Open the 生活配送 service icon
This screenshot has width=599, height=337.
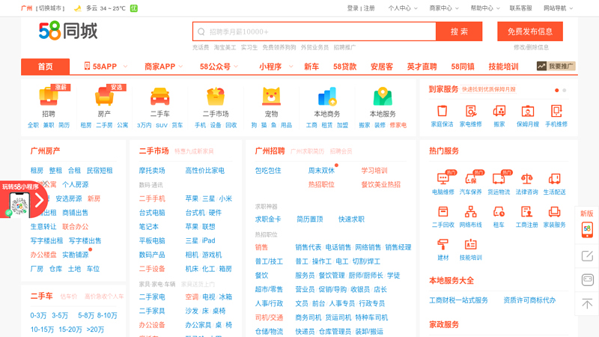[555, 178]
